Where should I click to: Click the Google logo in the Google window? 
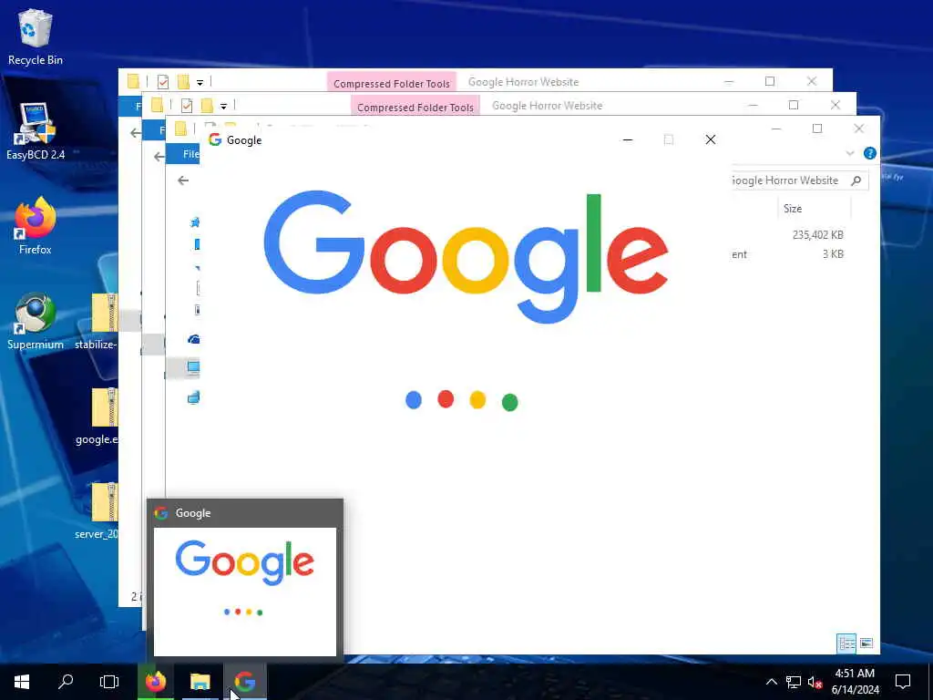[x=466, y=257]
